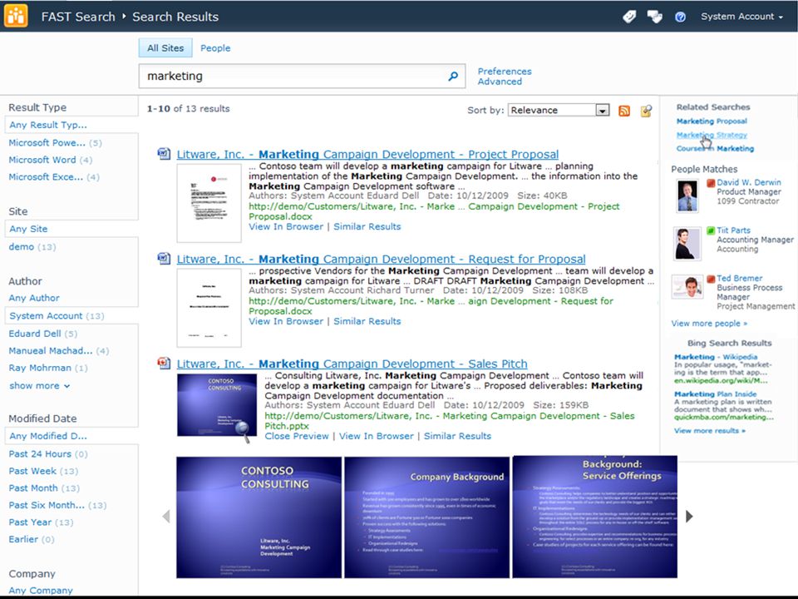Click related search Marketing Strategy
798x599 pixels.
(712, 135)
